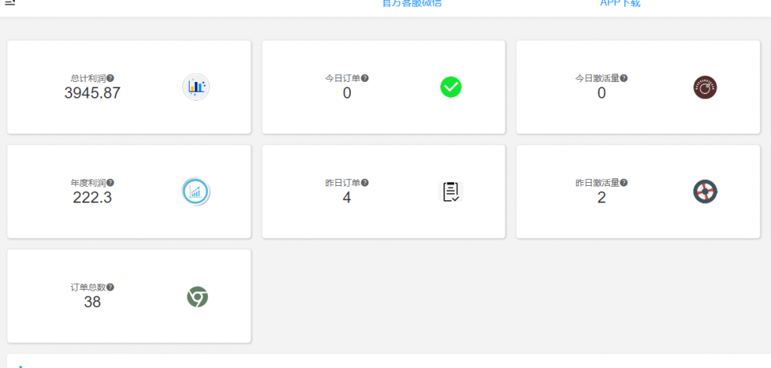Click the question mark beside 今日订单

click(365, 78)
